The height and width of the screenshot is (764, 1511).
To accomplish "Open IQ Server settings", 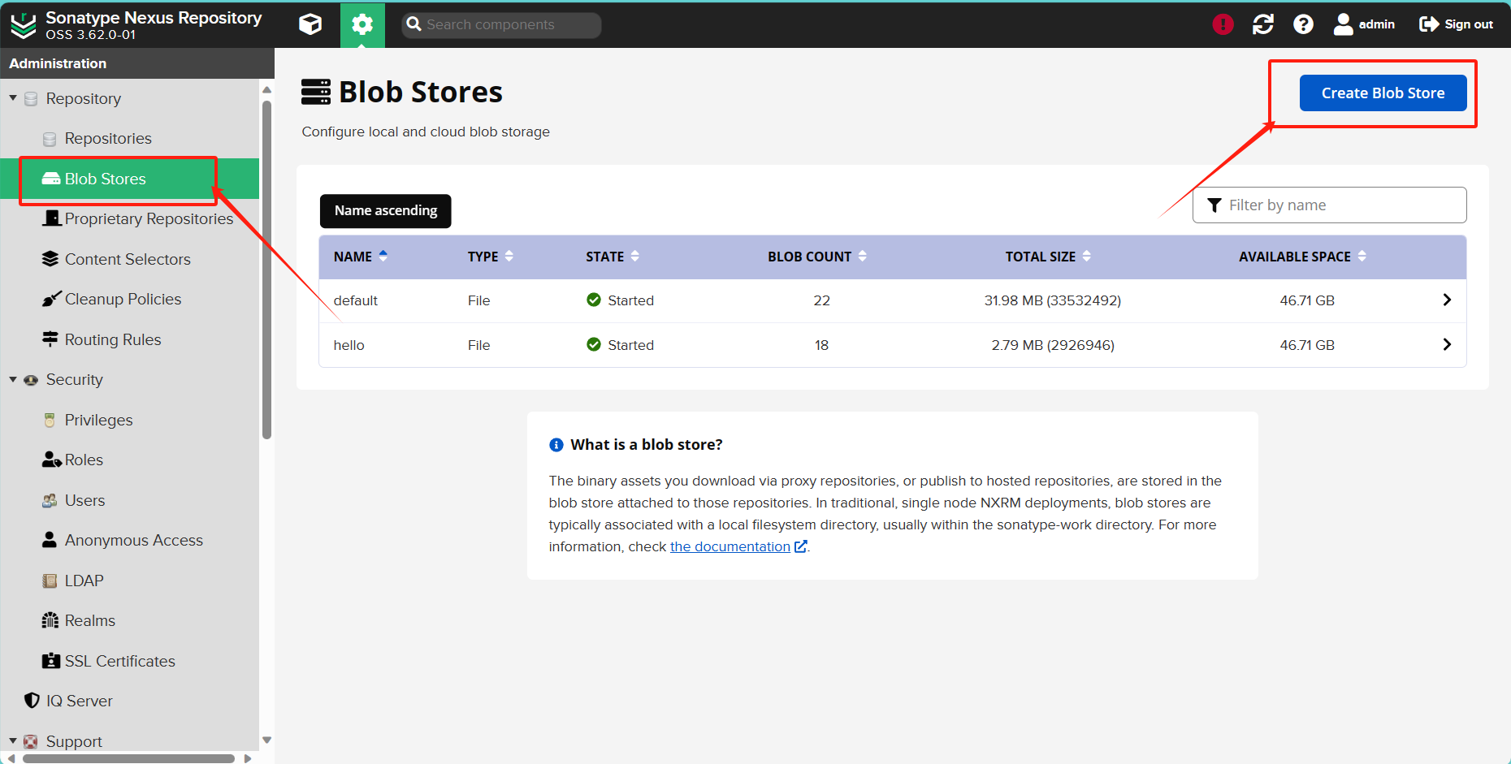I will (79, 701).
